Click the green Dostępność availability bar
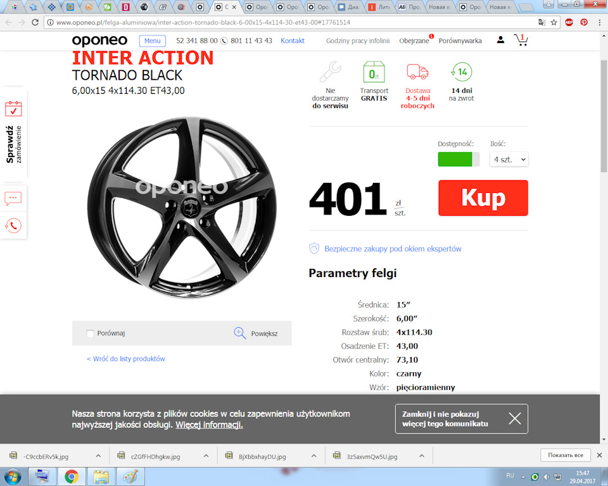Viewport: 608px width, 486px height. [459, 159]
